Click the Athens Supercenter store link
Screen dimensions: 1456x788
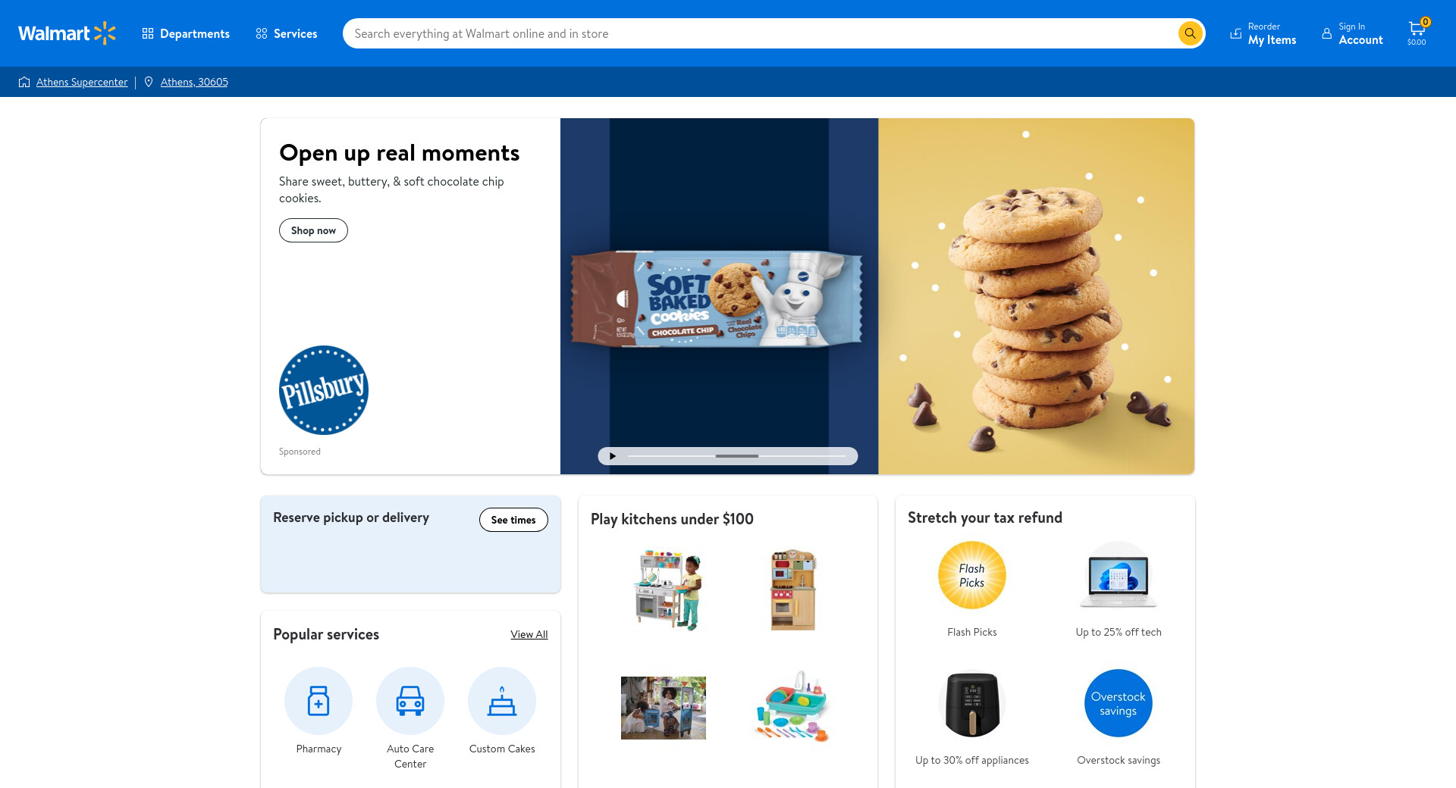(x=82, y=82)
